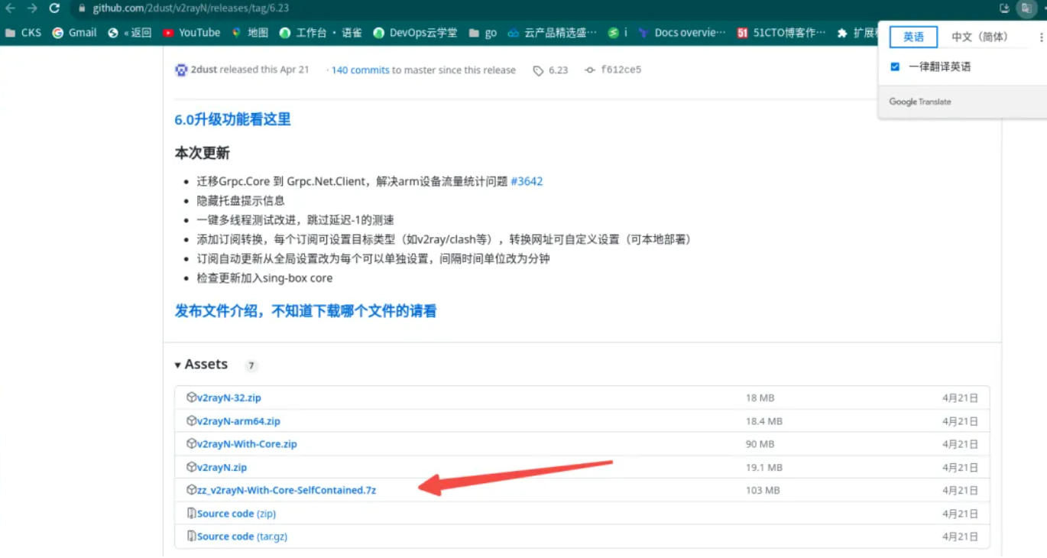Click the 本次更新 heading
Screen dimensions: 1047x558
[x=202, y=153]
